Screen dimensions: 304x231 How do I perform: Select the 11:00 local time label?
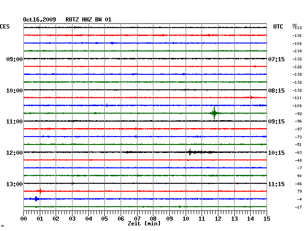pos(14,122)
